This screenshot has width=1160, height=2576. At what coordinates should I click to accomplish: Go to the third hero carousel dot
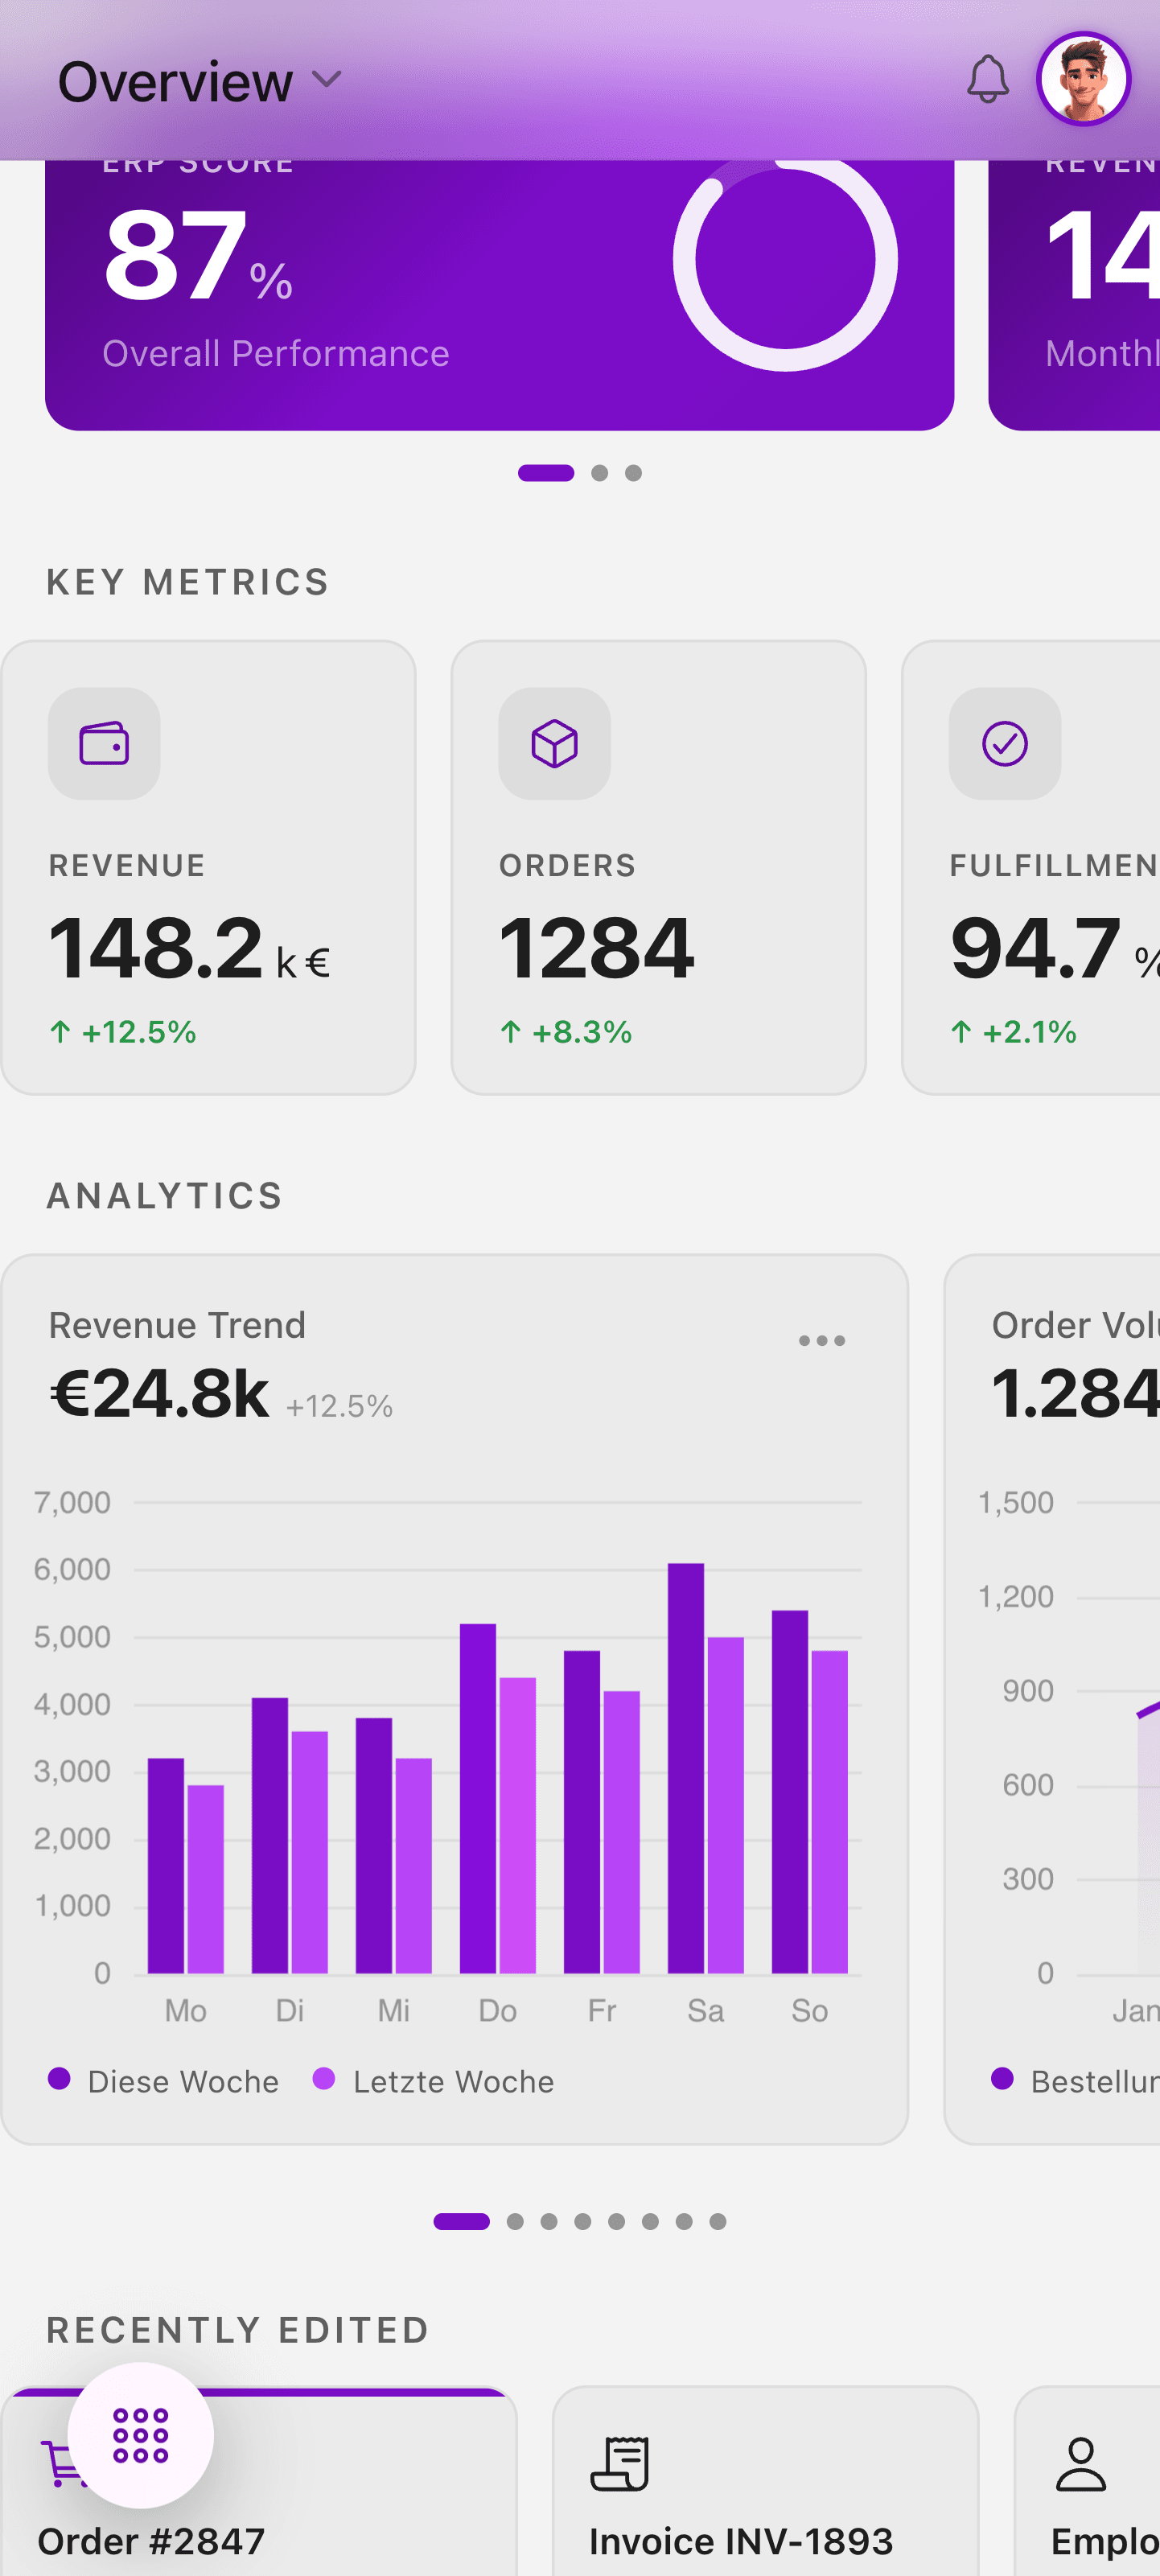(633, 472)
